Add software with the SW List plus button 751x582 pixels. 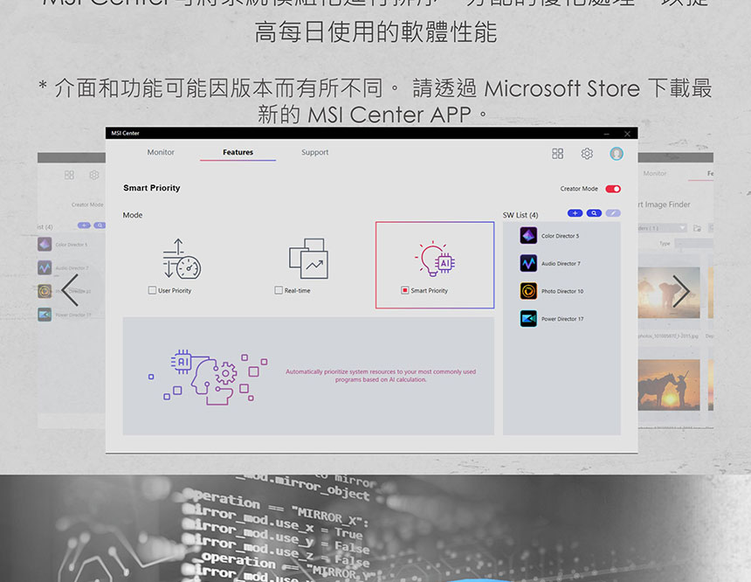pyautogui.click(x=575, y=213)
